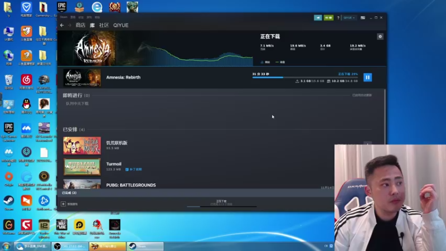Open the WeGame desktop icon
Viewport: 446px width, 251px height.
8,227
